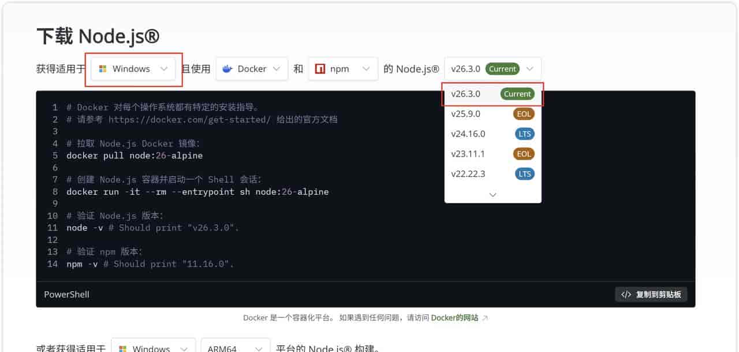The width and height of the screenshot is (739, 352).
Task: Click the docker.com/get-started URL in comment
Action: (189, 120)
